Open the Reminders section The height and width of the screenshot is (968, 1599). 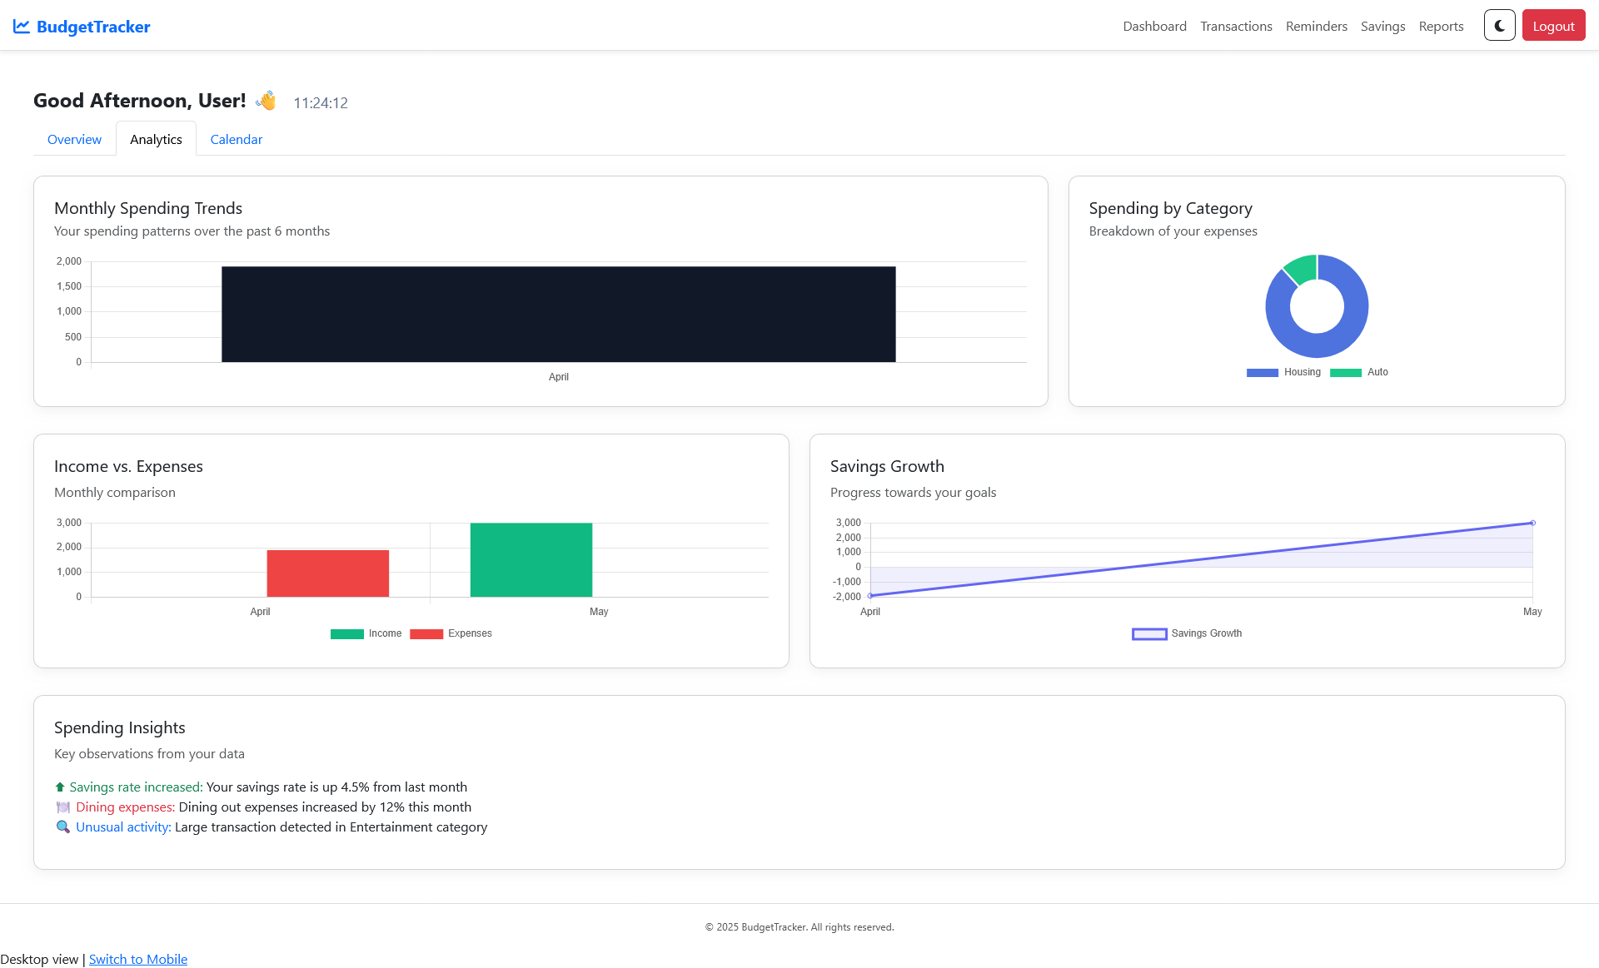click(1316, 26)
